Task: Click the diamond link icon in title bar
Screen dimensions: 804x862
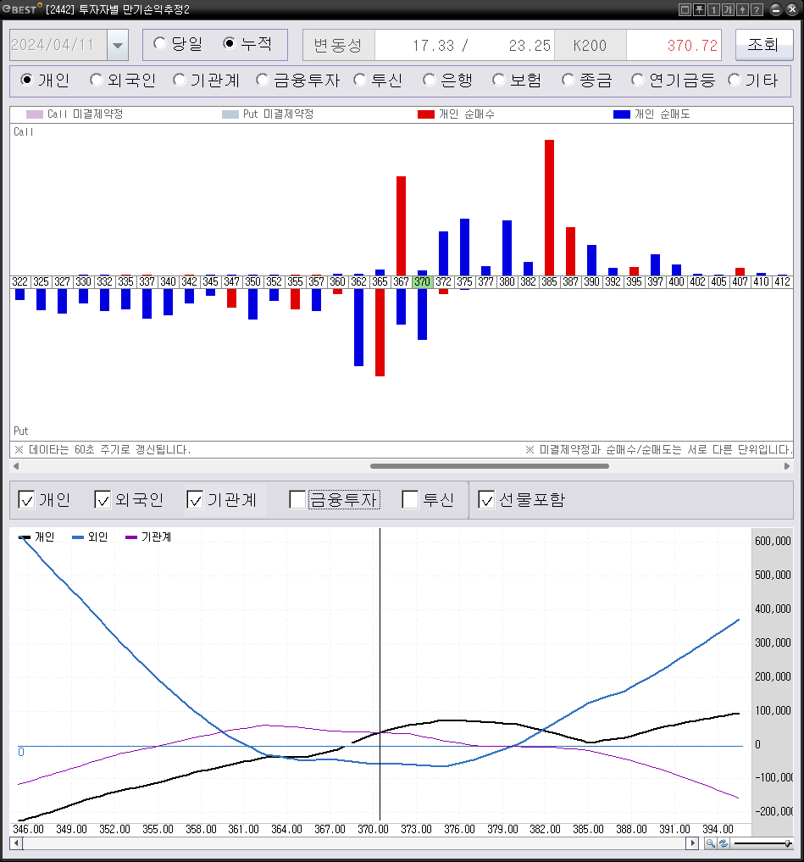Action: [x=742, y=9]
